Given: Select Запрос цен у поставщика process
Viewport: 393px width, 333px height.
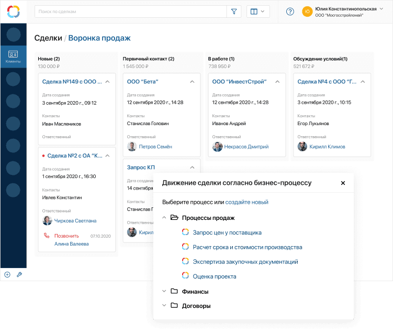Looking at the screenshot, I should click(227, 232).
